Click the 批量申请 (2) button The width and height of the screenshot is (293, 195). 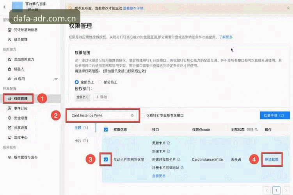tap(275, 115)
